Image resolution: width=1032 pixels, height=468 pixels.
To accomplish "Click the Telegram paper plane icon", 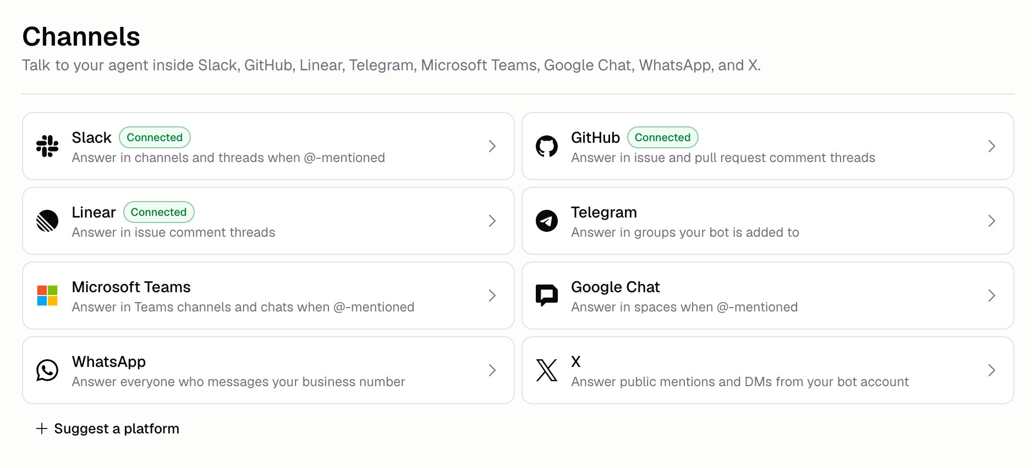I will click(x=547, y=221).
